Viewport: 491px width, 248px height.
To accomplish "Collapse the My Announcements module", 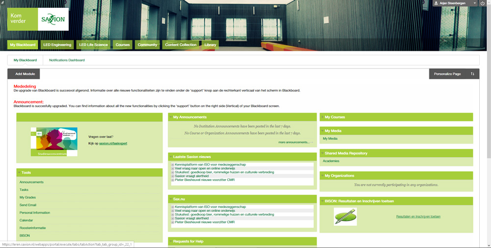I will pos(171,117).
